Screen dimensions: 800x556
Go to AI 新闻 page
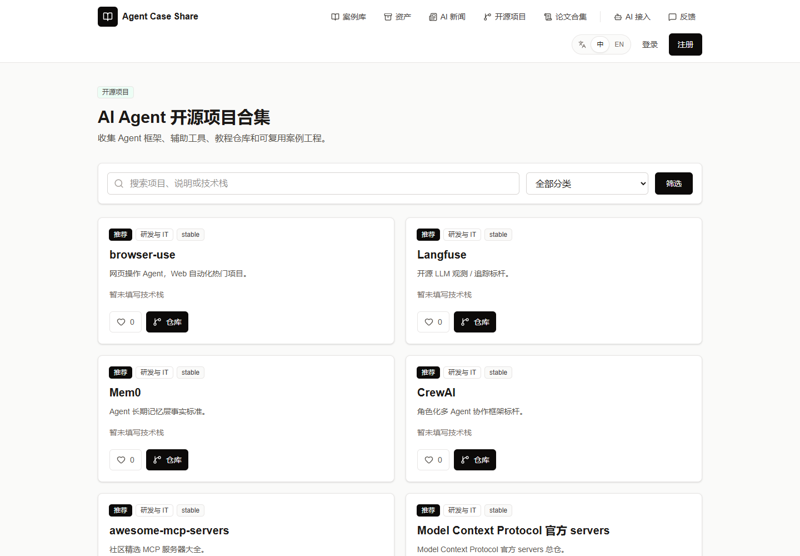point(447,17)
